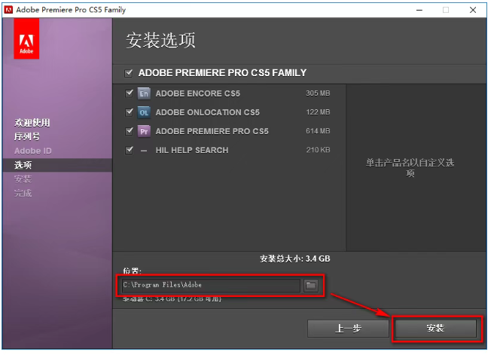Go to the 序列号 step in sidebar

[26, 136]
